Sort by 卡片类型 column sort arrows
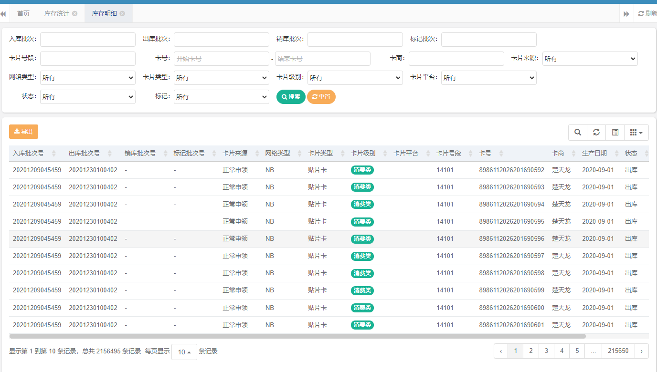Image resolution: width=657 pixels, height=372 pixels. coord(343,154)
